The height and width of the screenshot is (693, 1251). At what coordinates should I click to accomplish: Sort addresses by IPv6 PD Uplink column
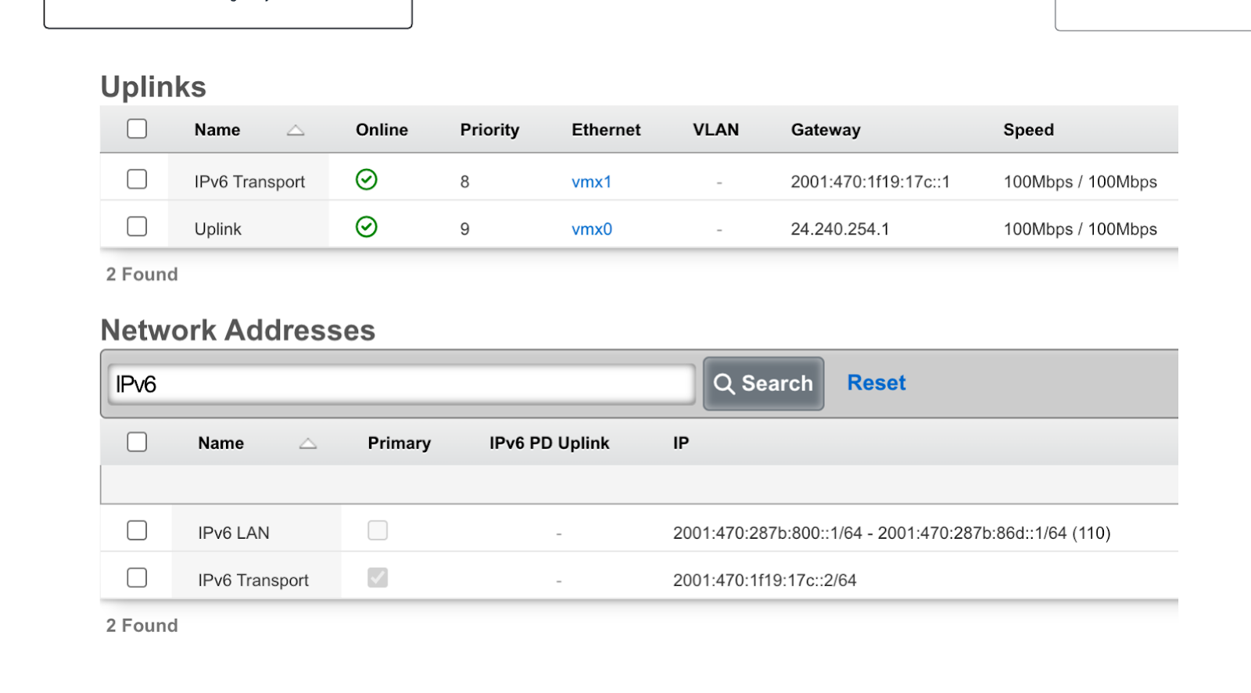[550, 443]
